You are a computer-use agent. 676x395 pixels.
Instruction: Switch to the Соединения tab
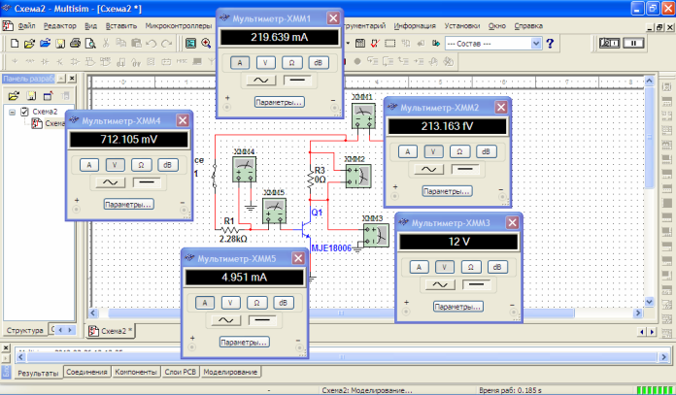click(86, 372)
